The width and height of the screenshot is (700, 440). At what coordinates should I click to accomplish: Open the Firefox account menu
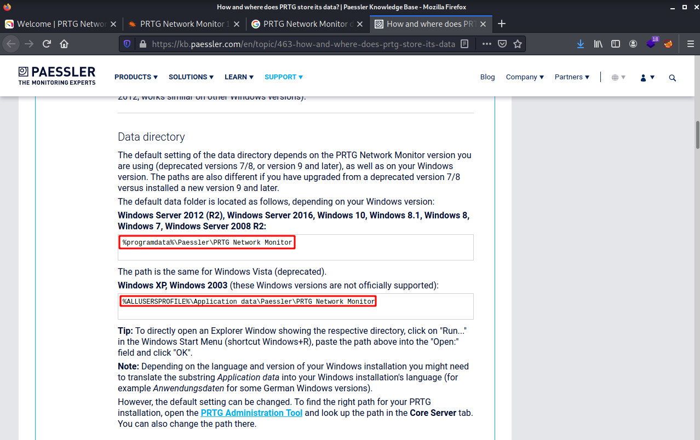(633, 44)
